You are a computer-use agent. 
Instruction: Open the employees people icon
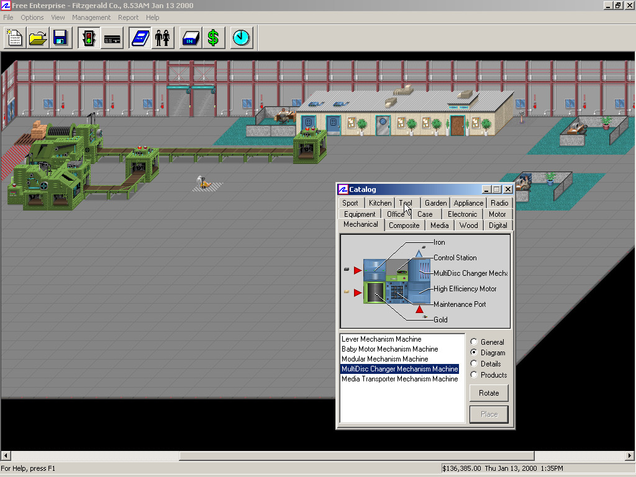[x=163, y=39]
